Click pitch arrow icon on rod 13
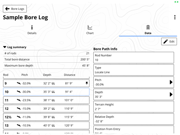The height and width of the screenshot is (135, 180). pyautogui.click(x=19, y=125)
